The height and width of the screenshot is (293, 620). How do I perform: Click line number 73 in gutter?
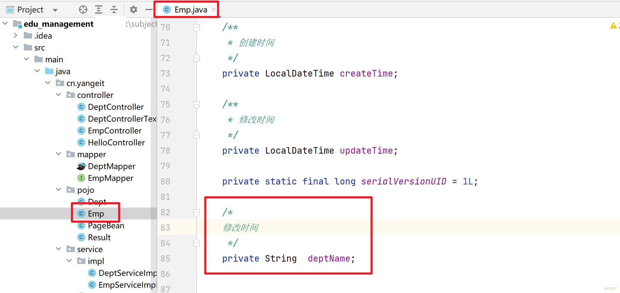pyautogui.click(x=165, y=73)
